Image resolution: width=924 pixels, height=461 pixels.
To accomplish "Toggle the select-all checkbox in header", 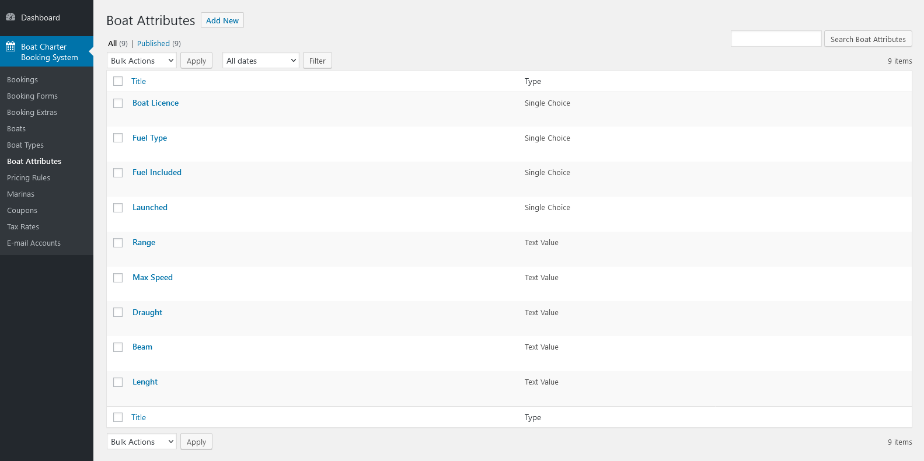I will [118, 81].
